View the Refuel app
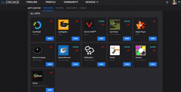The image size is (181, 92). point(50,90)
